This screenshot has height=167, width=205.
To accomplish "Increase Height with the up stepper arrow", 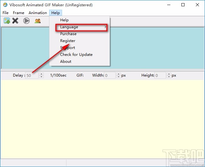I will 169,74.
